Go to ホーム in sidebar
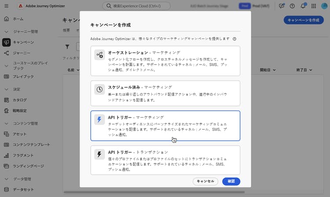This screenshot has height=197, width=330. tap(18, 19)
